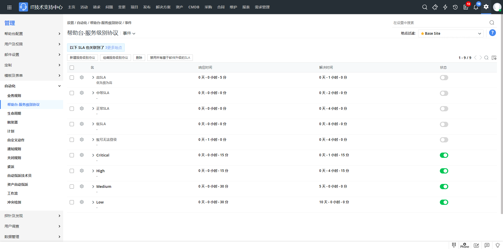Open the gear actions for Critical row

pos(82,155)
